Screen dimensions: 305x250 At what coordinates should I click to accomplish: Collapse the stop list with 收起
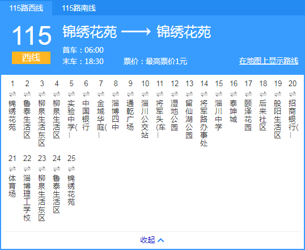pyautogui.click(x=152, y=240)
